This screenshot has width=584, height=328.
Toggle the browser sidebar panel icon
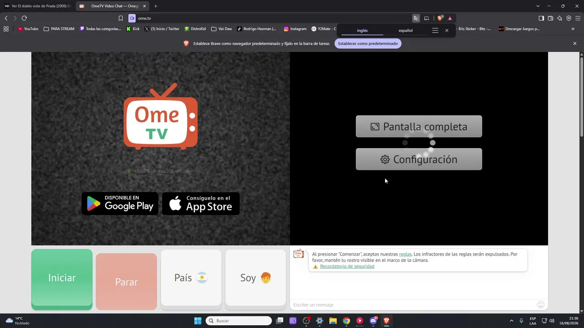(541, 18)
